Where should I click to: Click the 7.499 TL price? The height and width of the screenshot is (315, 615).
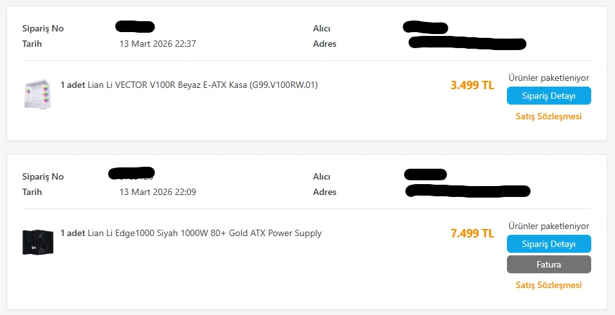click(472, 233)
